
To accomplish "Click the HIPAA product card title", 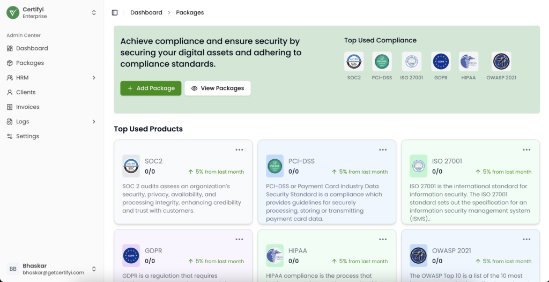I will click(298, 251).
